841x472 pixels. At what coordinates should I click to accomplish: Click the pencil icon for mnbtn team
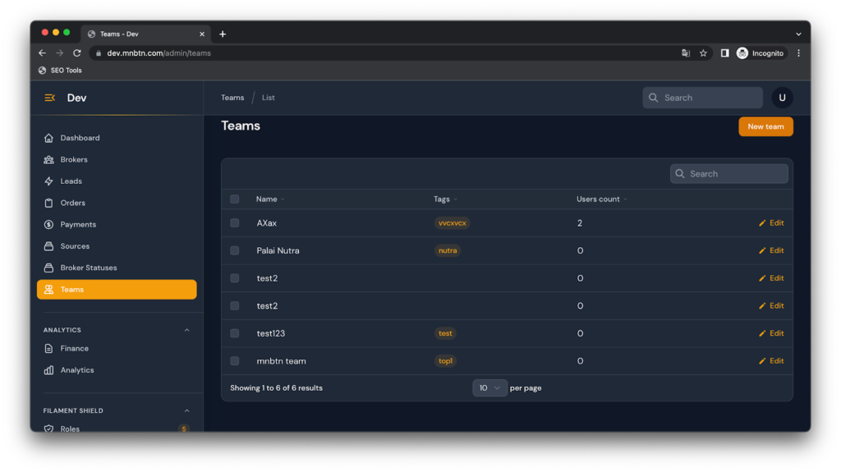point(762,361)
